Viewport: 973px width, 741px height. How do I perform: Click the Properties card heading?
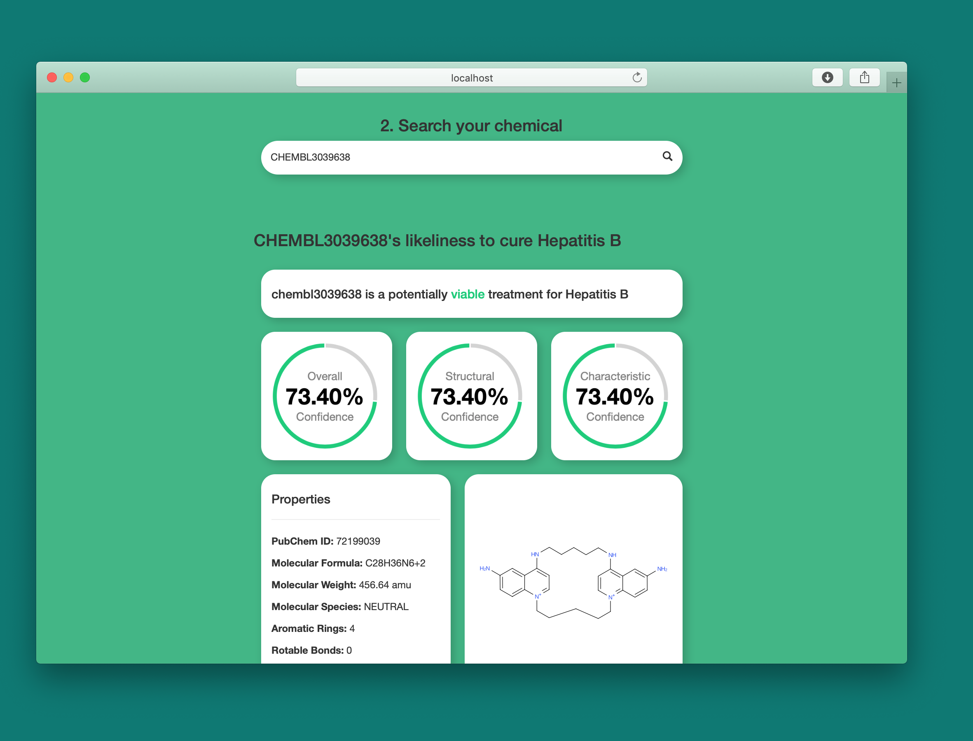coord(300,499)
